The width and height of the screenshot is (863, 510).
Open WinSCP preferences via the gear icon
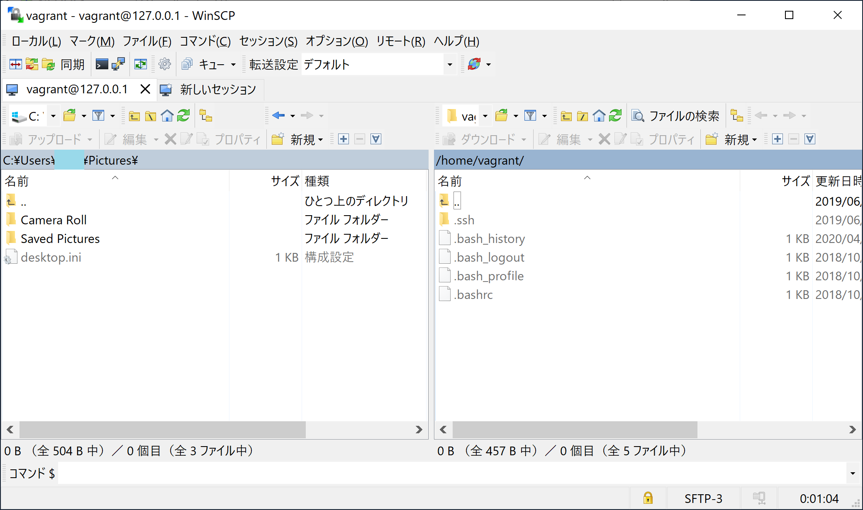coord(165,64)
